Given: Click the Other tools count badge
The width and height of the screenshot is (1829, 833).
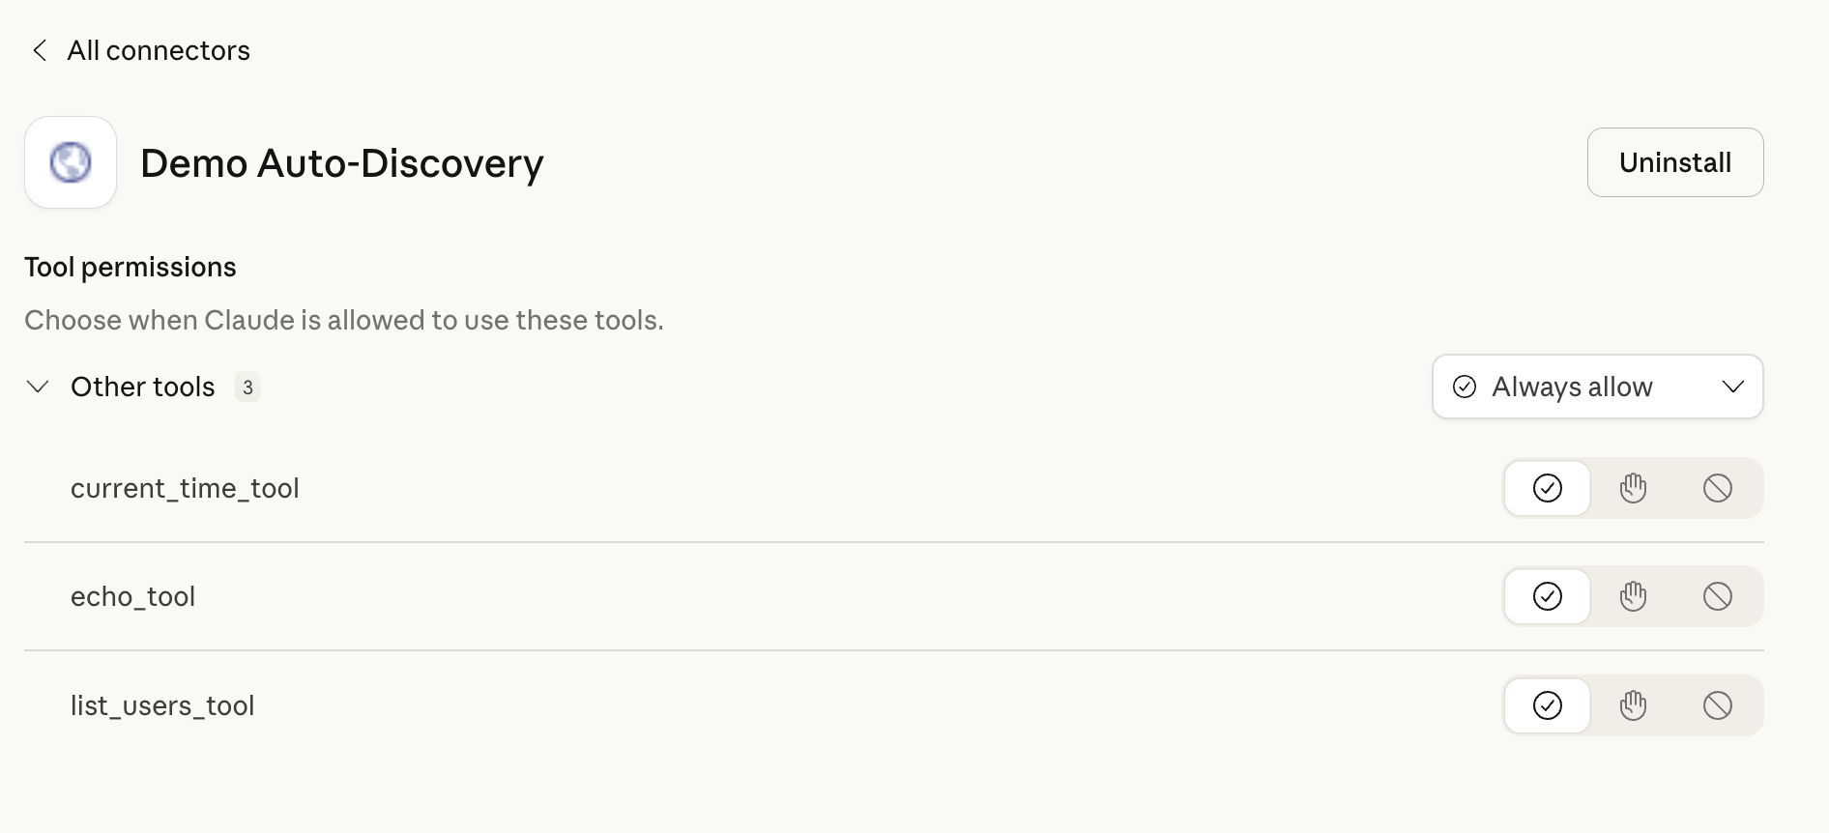Looking at the screenshot, I should (x=248, y=387).
